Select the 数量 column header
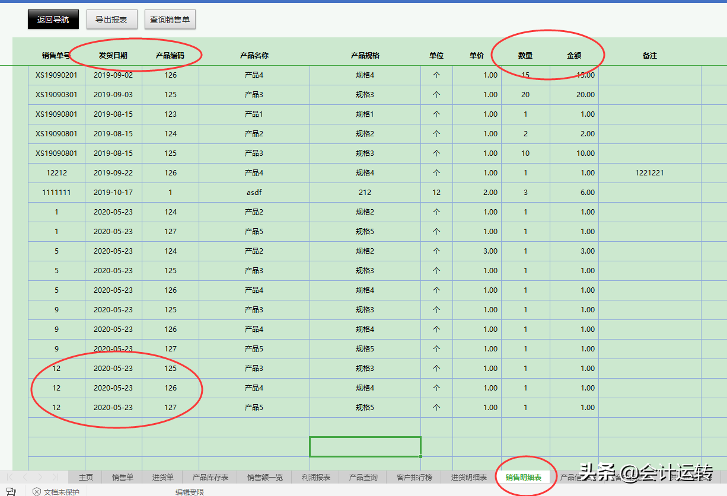The height and width of the screenshot is (496, 727). point(525,56)
